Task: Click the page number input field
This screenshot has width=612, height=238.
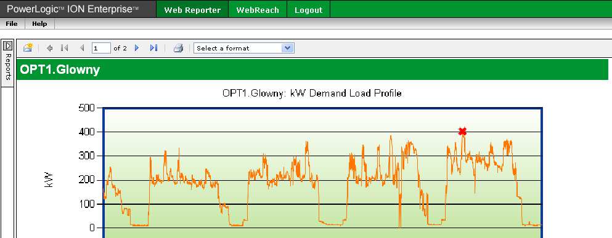Action: click(x=101, y=48)
